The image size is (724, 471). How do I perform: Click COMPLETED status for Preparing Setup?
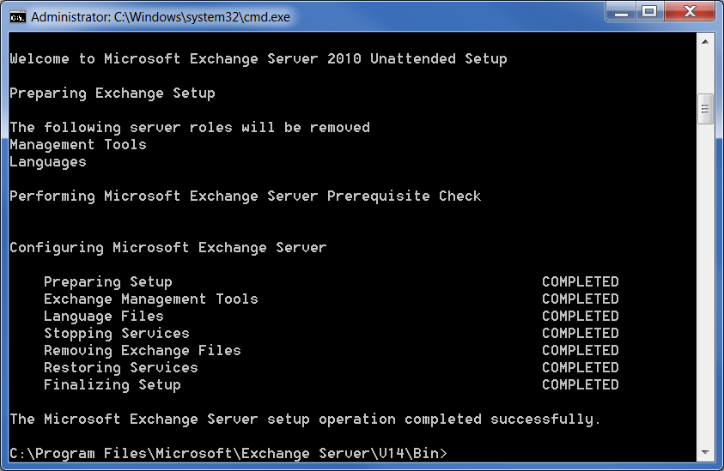point(581,282)
